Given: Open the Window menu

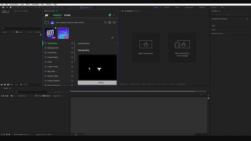Looking at the screenshot, I should coord(49,4).
